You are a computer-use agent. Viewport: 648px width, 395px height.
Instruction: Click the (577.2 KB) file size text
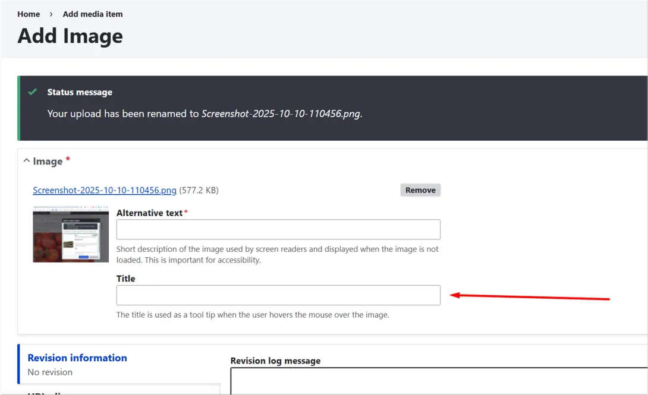199,190
